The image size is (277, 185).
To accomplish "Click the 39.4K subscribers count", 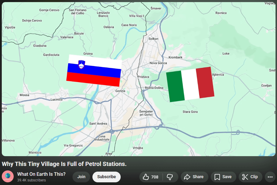I will click(x=32, y=180).
